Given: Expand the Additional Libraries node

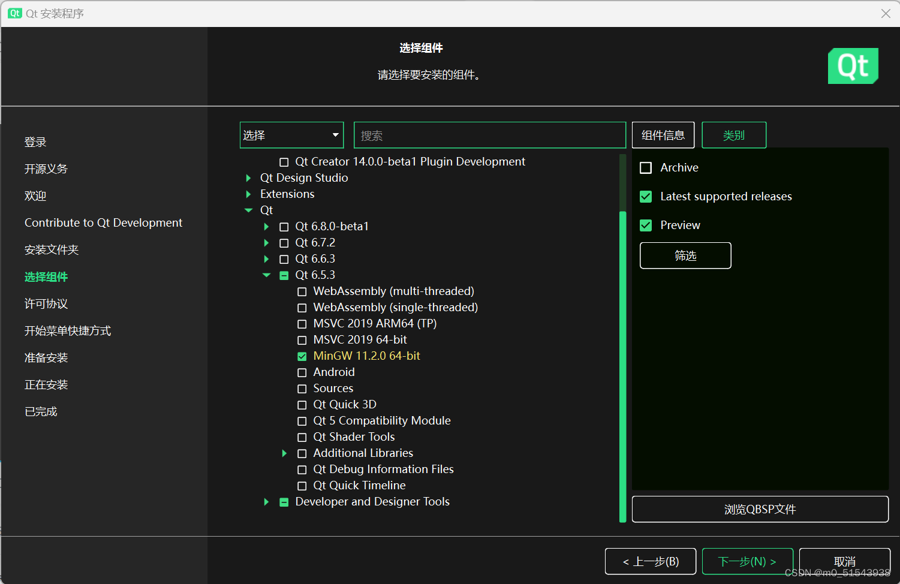Looking at the screenshot, I should [284, 453].
